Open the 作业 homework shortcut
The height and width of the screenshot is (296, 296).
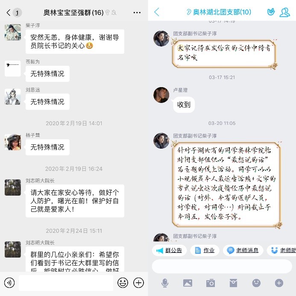pyautogui.click(x=205, y=250)
